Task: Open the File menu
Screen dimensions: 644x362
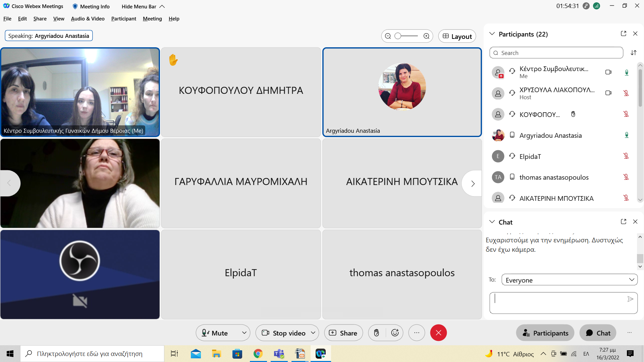Action: point(7,18)
